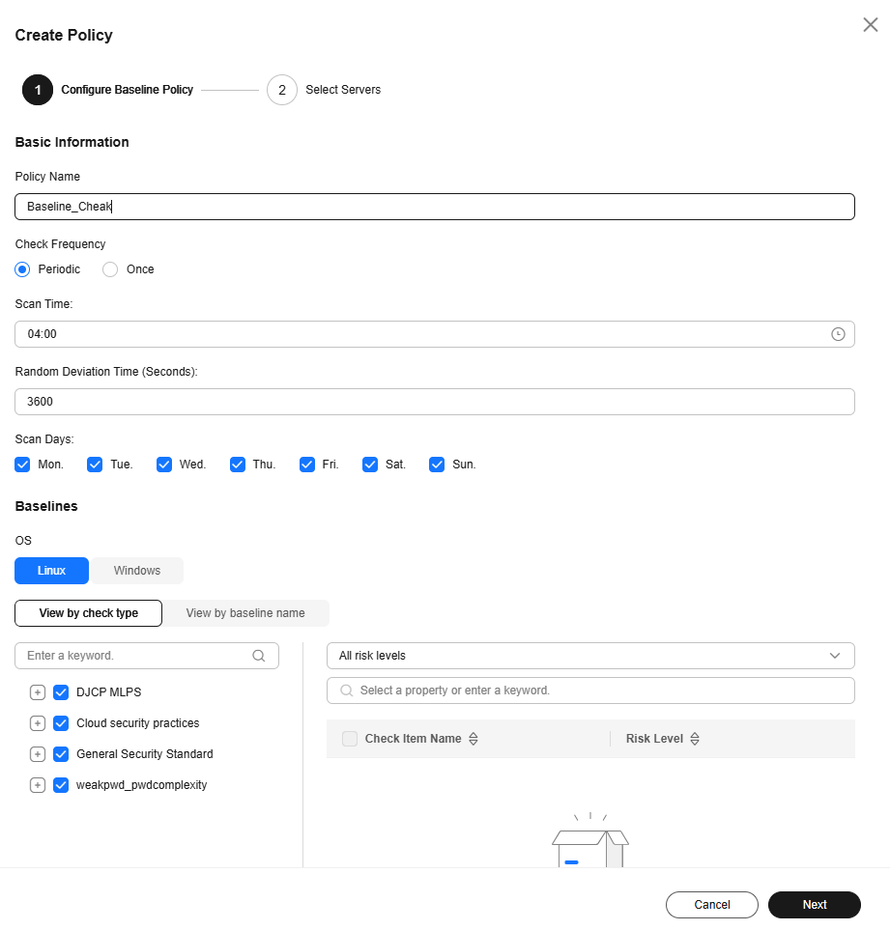Expand the weakpwd_pwdcomplexity node

coord(38,785)
